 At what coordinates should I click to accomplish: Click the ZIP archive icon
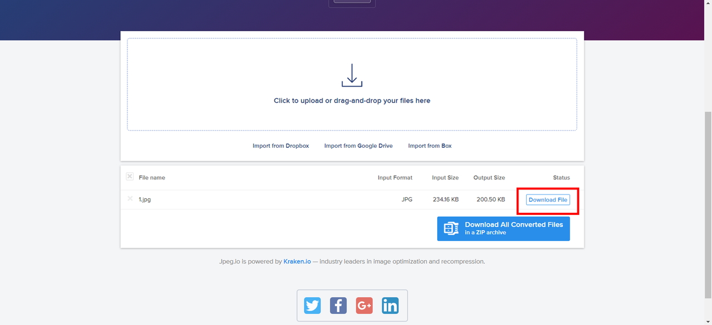click(x=451, y=228)
